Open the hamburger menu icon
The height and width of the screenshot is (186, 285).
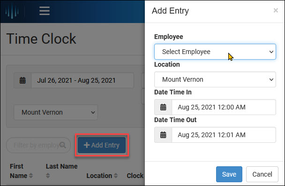point(45,11)
